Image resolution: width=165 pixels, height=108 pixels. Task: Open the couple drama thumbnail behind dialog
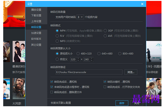[19, 52]
